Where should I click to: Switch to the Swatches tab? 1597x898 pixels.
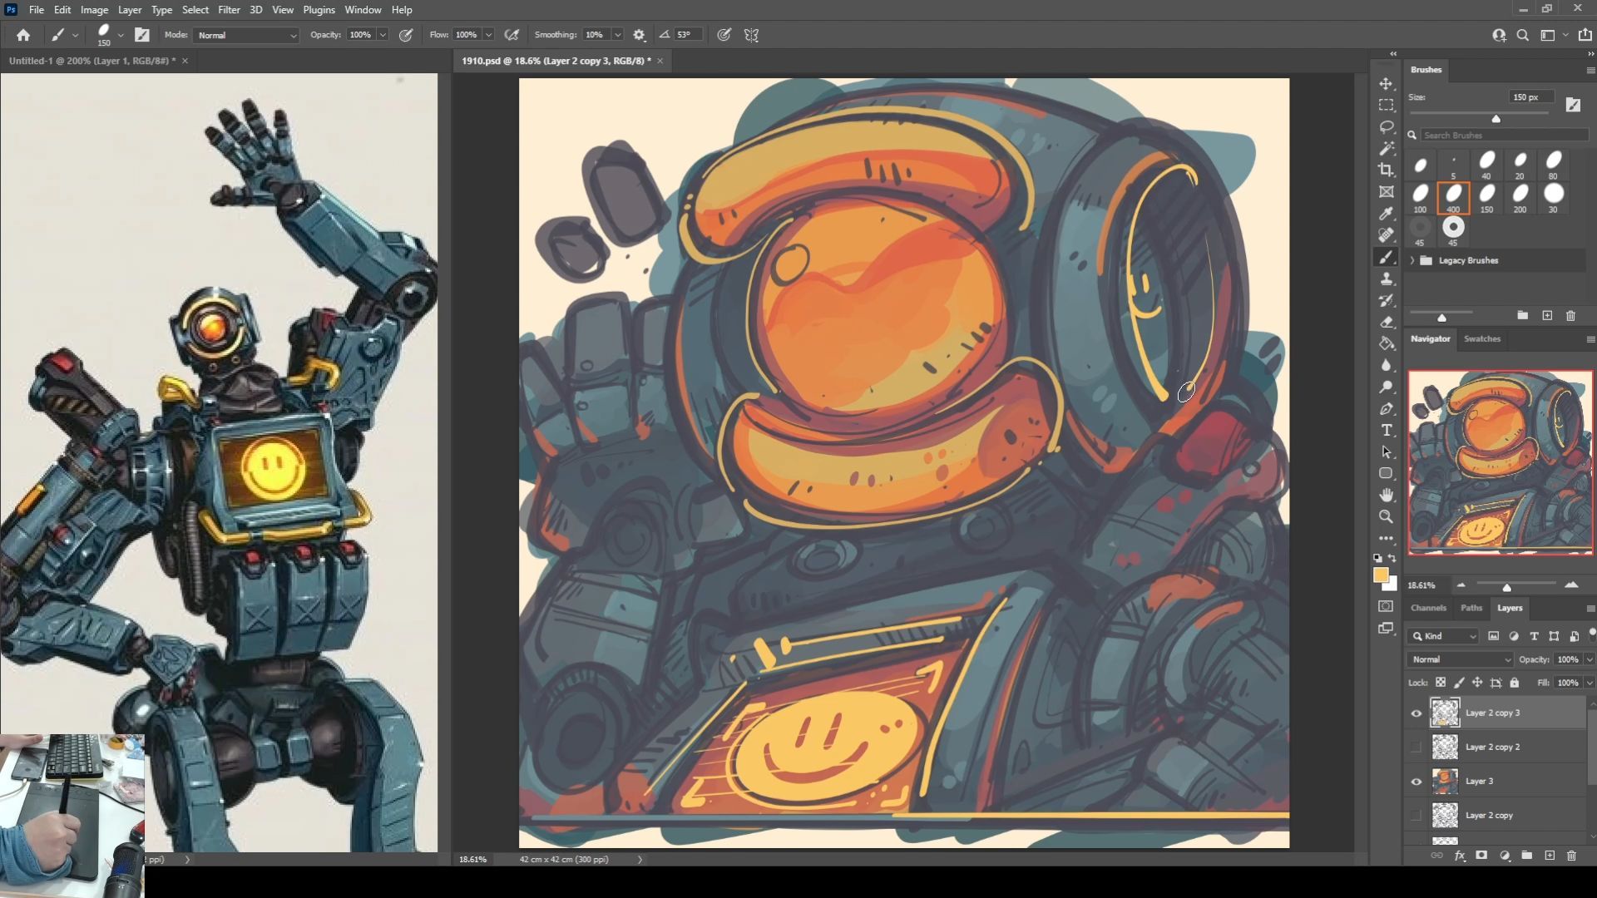tap(1482, 338)
